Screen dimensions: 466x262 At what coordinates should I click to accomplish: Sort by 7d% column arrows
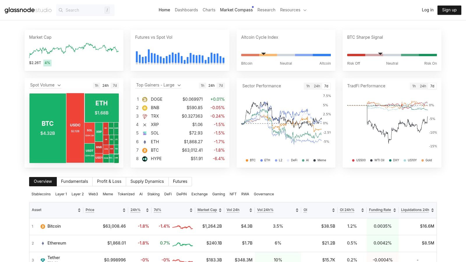[x=191, y=210]
